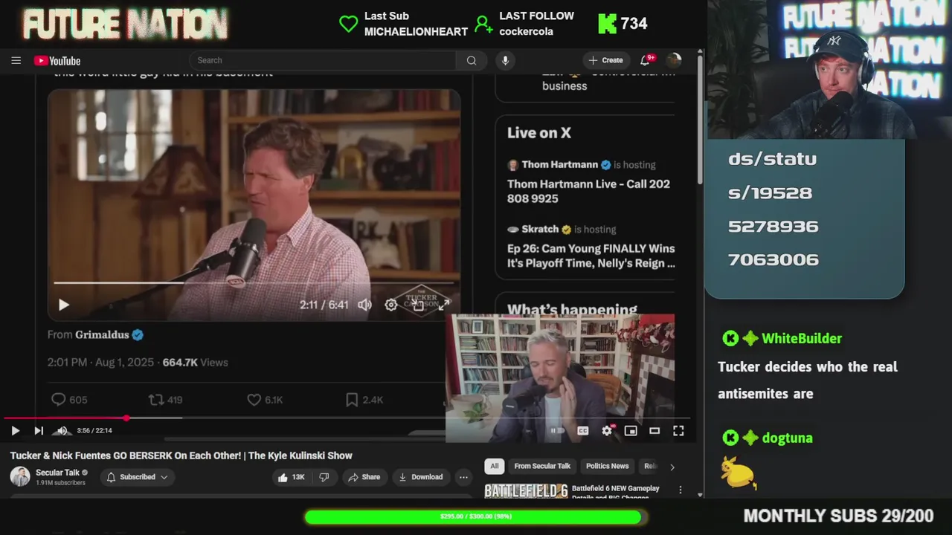This screenshot has width=952, height=535.
Task: Toggle YouTube autoplay switch
Action: [556, 430]
